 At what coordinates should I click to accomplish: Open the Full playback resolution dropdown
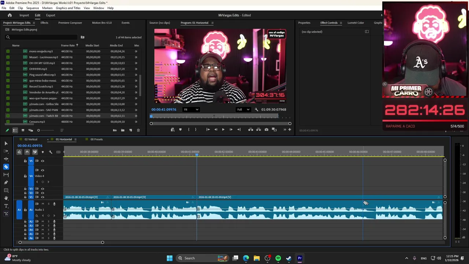click(243, 109)
